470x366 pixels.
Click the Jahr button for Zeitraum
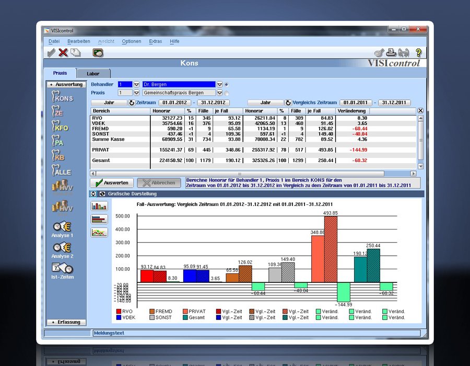click(109, 102)
